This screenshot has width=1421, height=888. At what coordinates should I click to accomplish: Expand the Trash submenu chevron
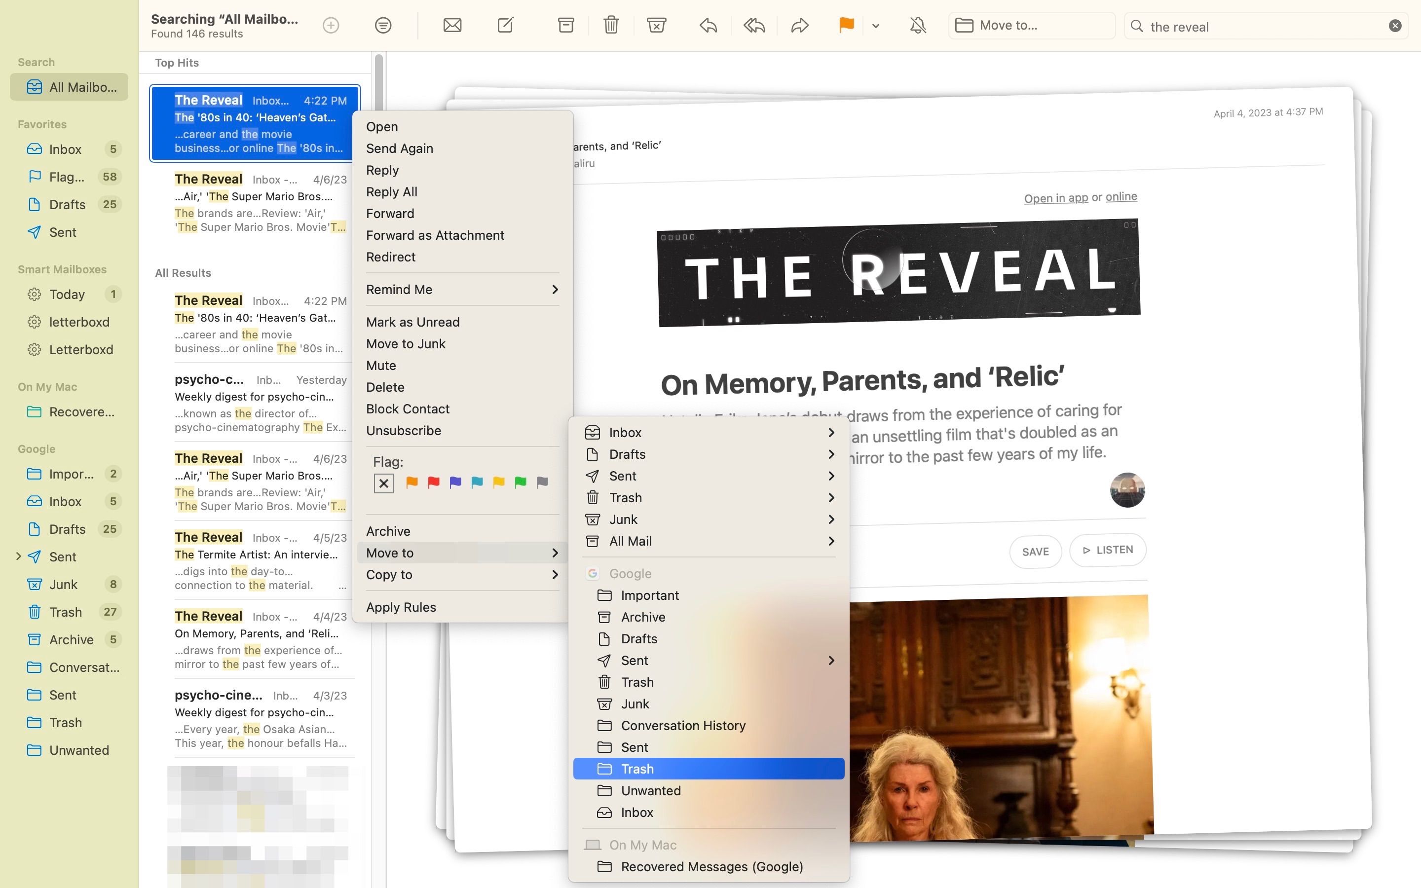click(831, 497)
